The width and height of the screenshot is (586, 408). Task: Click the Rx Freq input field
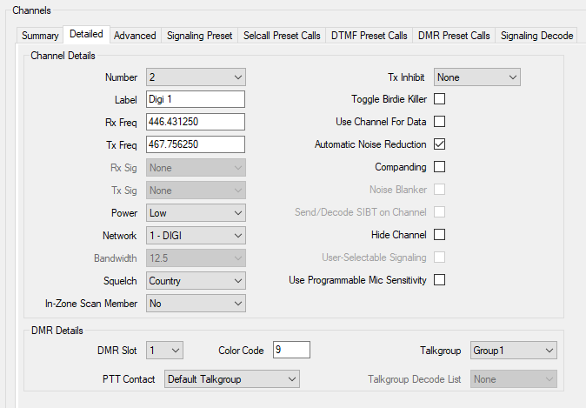[x=196, y=122]
